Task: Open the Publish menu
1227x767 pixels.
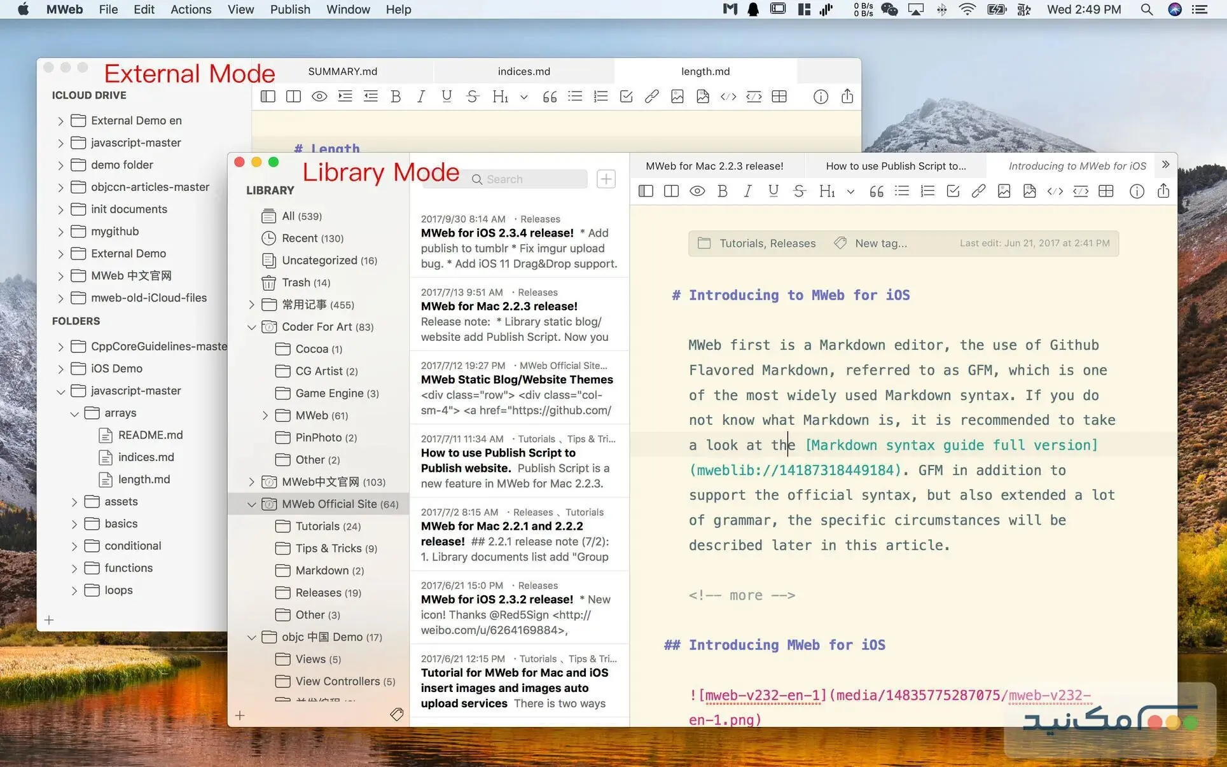Action: [x=289, y=10]
